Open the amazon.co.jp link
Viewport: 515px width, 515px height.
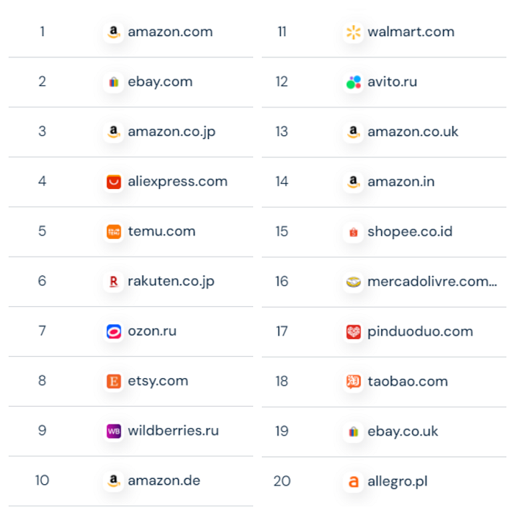coord(171,132)
